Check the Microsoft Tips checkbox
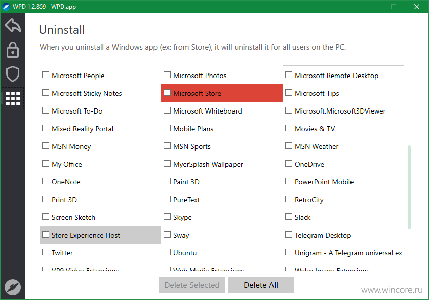This screenshot has height=300, width=429. click(288, 93)
